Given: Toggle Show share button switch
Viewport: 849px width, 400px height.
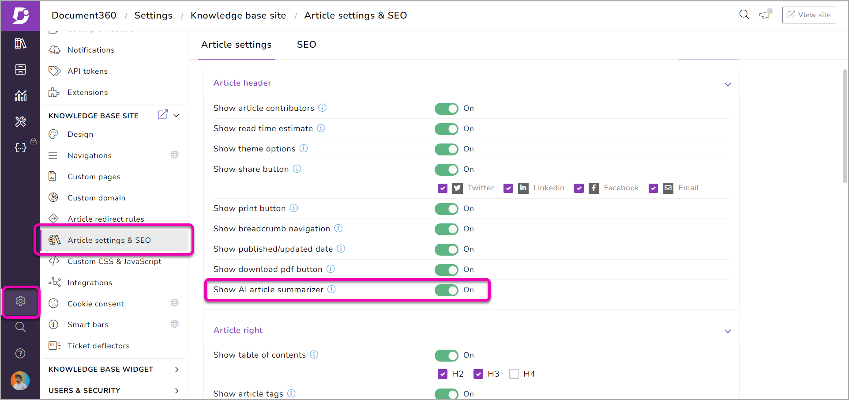Looking at the screenshot, I should (x=447, y=170).
